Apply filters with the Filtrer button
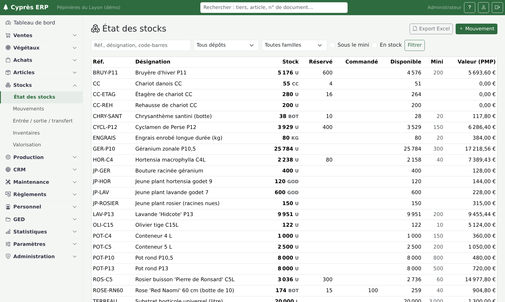The image size is (505, 302). [414, 45]
